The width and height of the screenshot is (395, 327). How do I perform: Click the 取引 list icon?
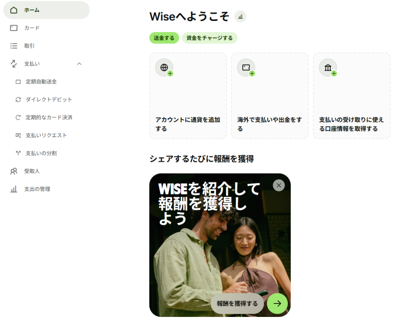click(14, 46)
